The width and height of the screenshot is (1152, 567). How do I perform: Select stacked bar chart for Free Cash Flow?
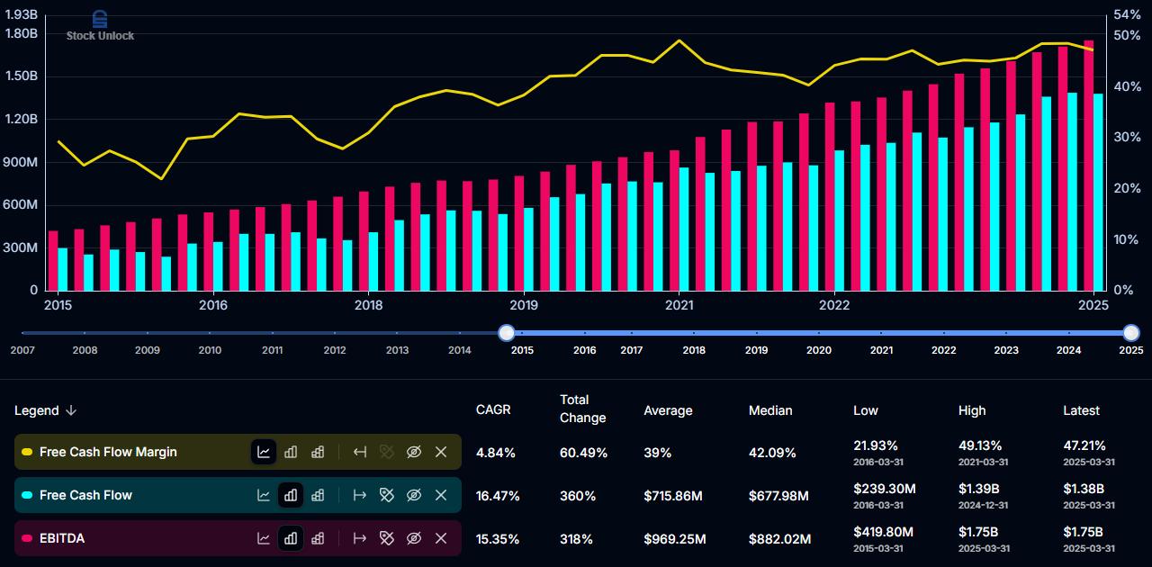point(318,495)
